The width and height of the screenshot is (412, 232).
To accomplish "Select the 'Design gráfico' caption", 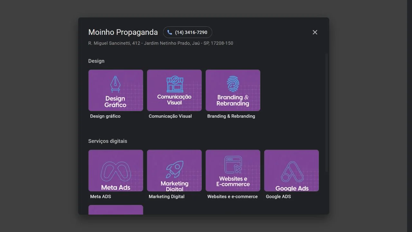I will 105,116.
